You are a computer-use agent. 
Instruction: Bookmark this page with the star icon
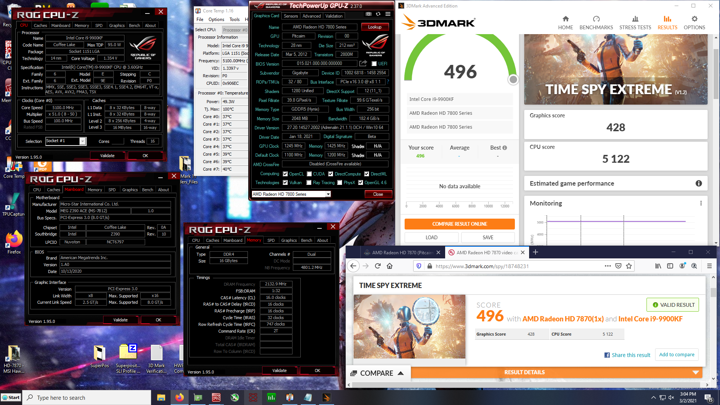(x=629, y=266)
